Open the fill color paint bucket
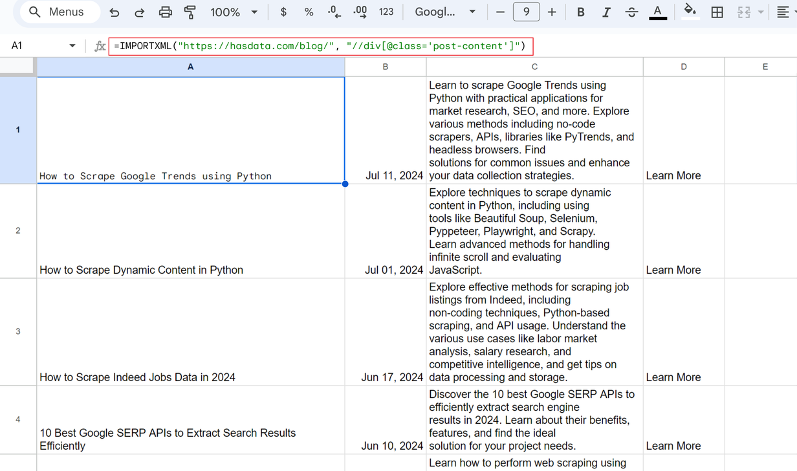797x471 pixels. pyautogui.click(x=690, y=11)
